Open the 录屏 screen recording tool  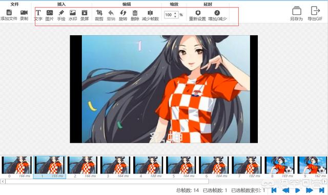point(85,15)
